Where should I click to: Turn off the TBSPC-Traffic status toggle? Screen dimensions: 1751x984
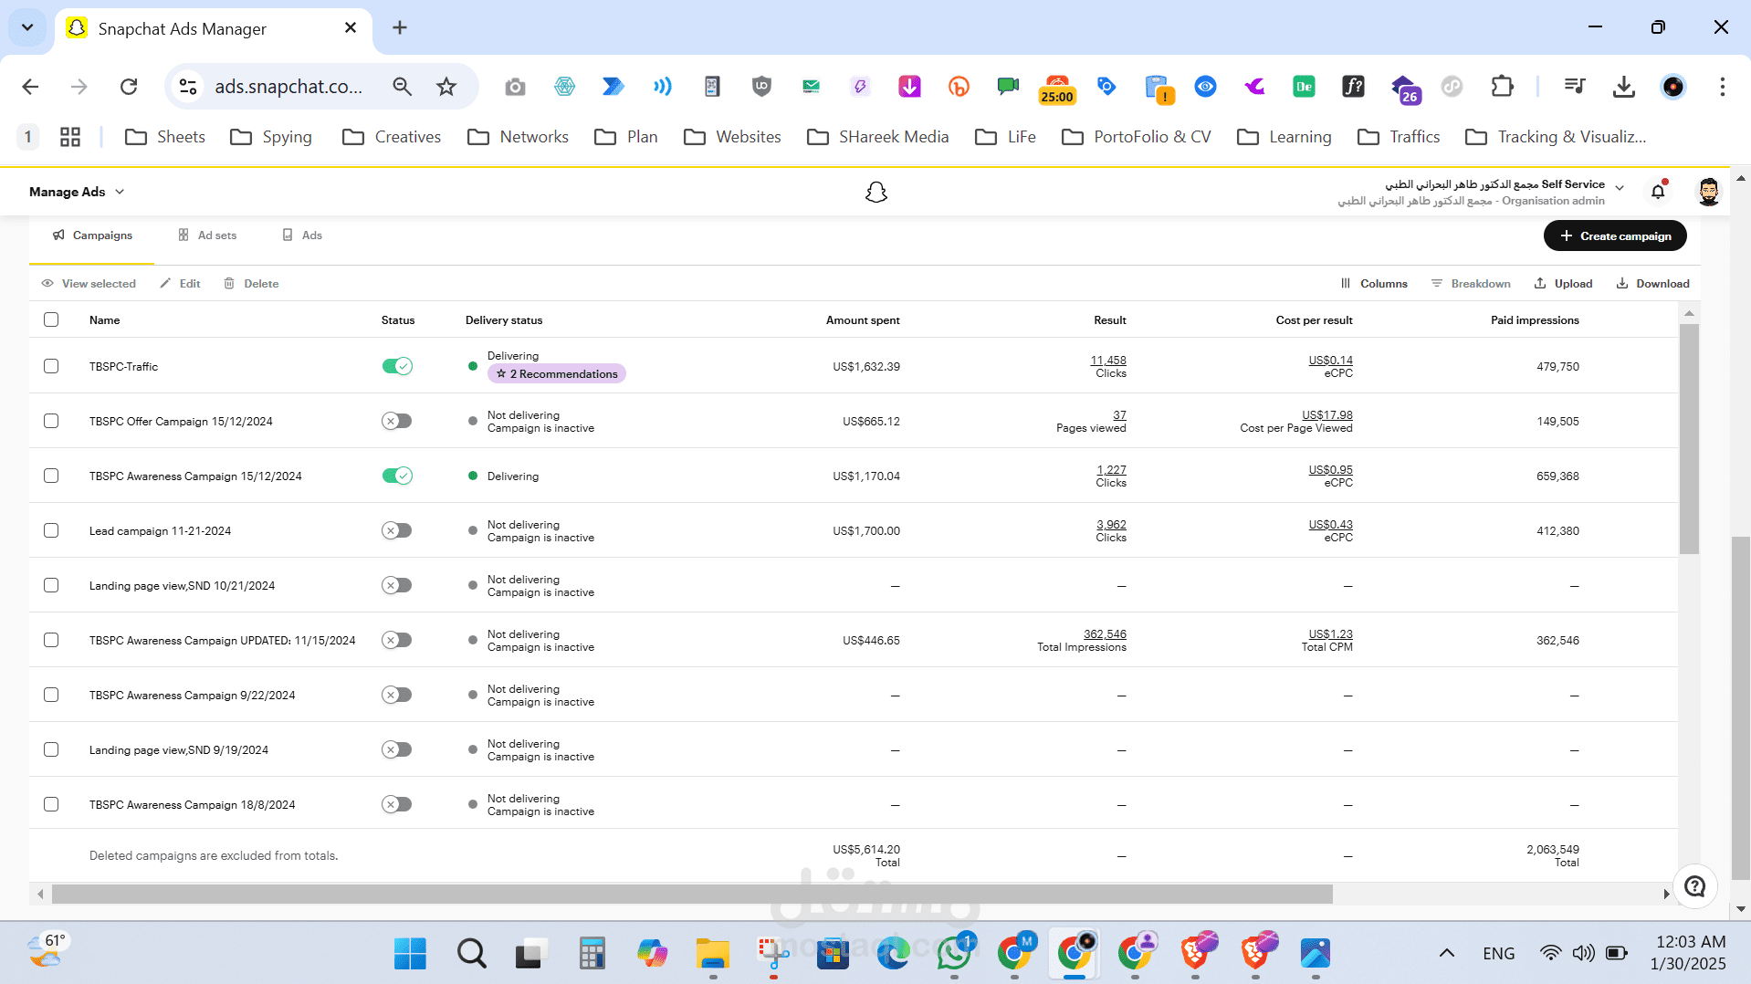tap(397, 366)
